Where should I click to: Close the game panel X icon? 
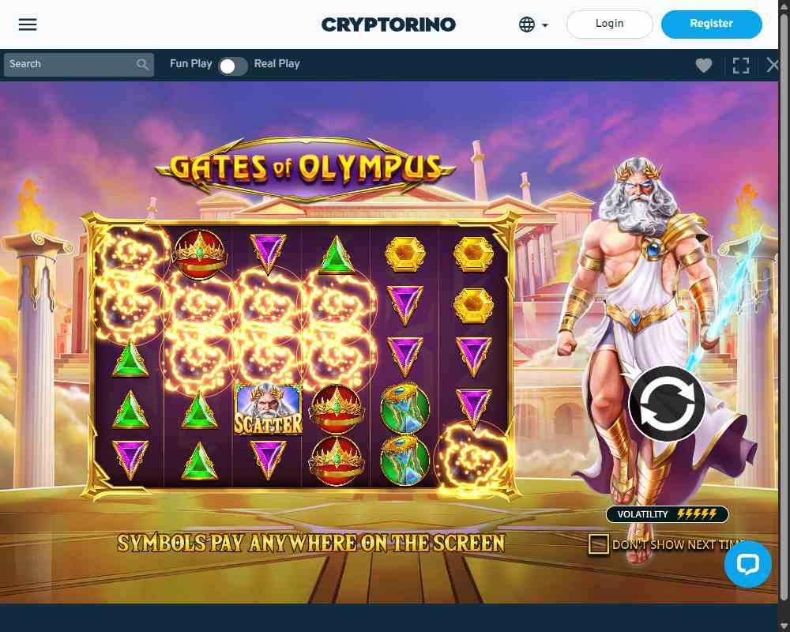coord(773,65)
